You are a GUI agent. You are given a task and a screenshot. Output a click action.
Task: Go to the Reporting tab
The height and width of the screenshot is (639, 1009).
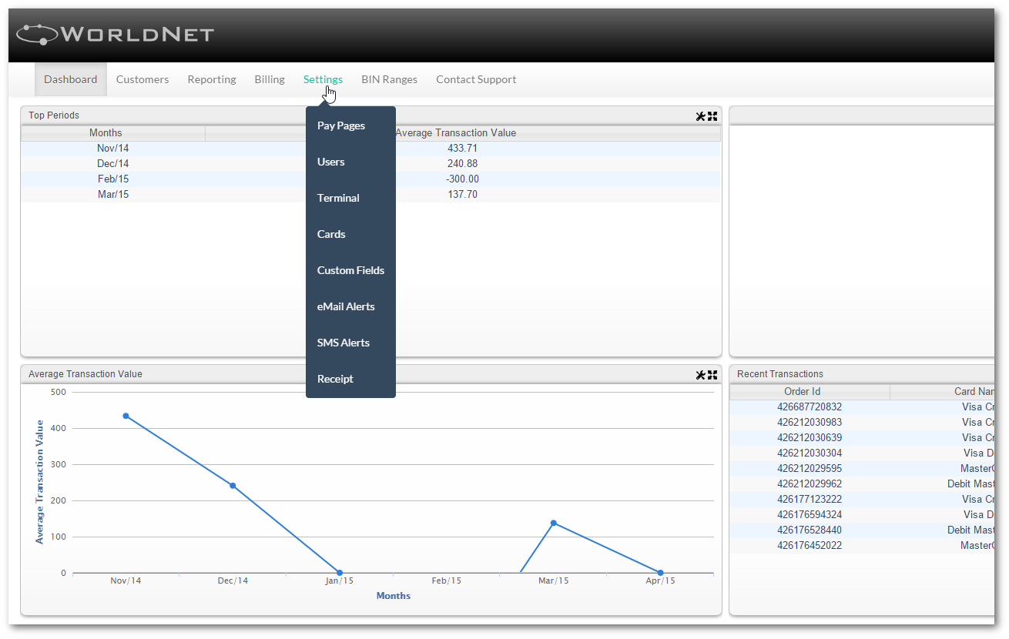tap(212, 79)
